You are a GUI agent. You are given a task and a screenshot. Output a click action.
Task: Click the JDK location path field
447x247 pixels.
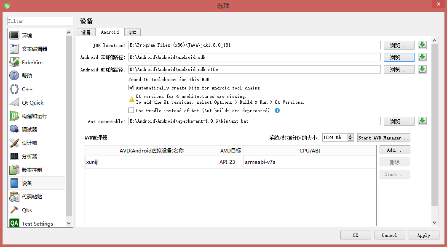254,45
